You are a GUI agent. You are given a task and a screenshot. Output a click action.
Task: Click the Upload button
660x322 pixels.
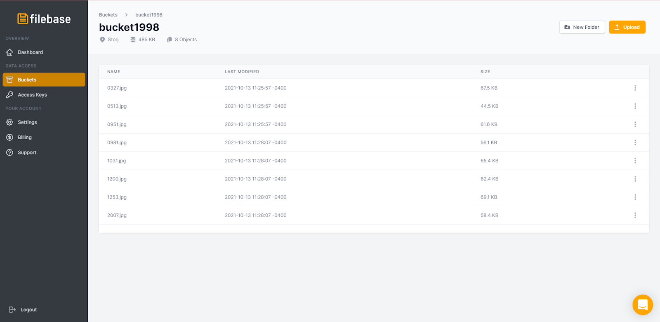click(627, 27)
